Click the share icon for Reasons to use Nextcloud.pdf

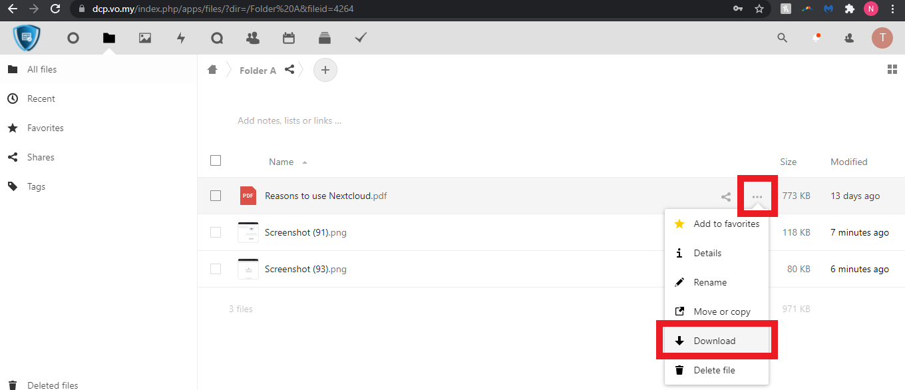(726, 196)
